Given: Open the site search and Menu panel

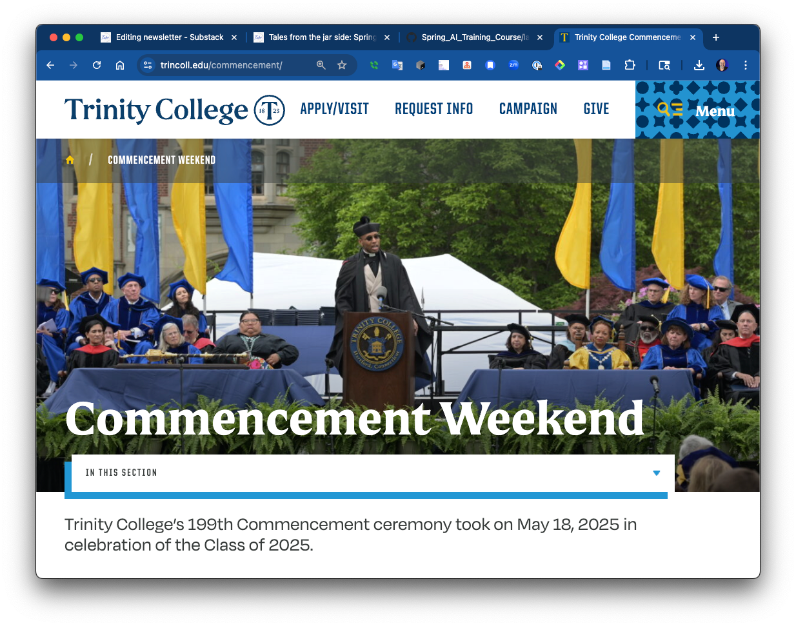Looking at the screenshot, I should point(697,110).
